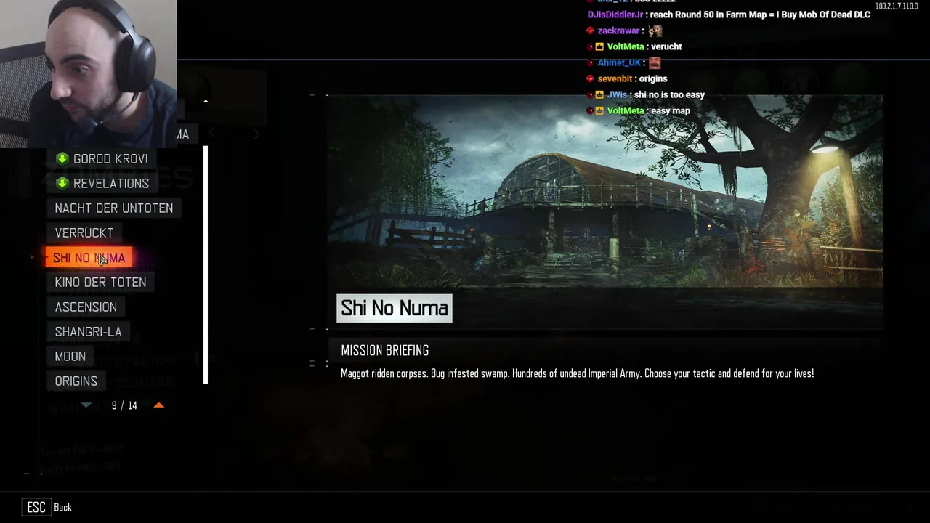Viewport: 930px width, 523px height.
Task: Click the ESC Back button
Action: point(47,507)
